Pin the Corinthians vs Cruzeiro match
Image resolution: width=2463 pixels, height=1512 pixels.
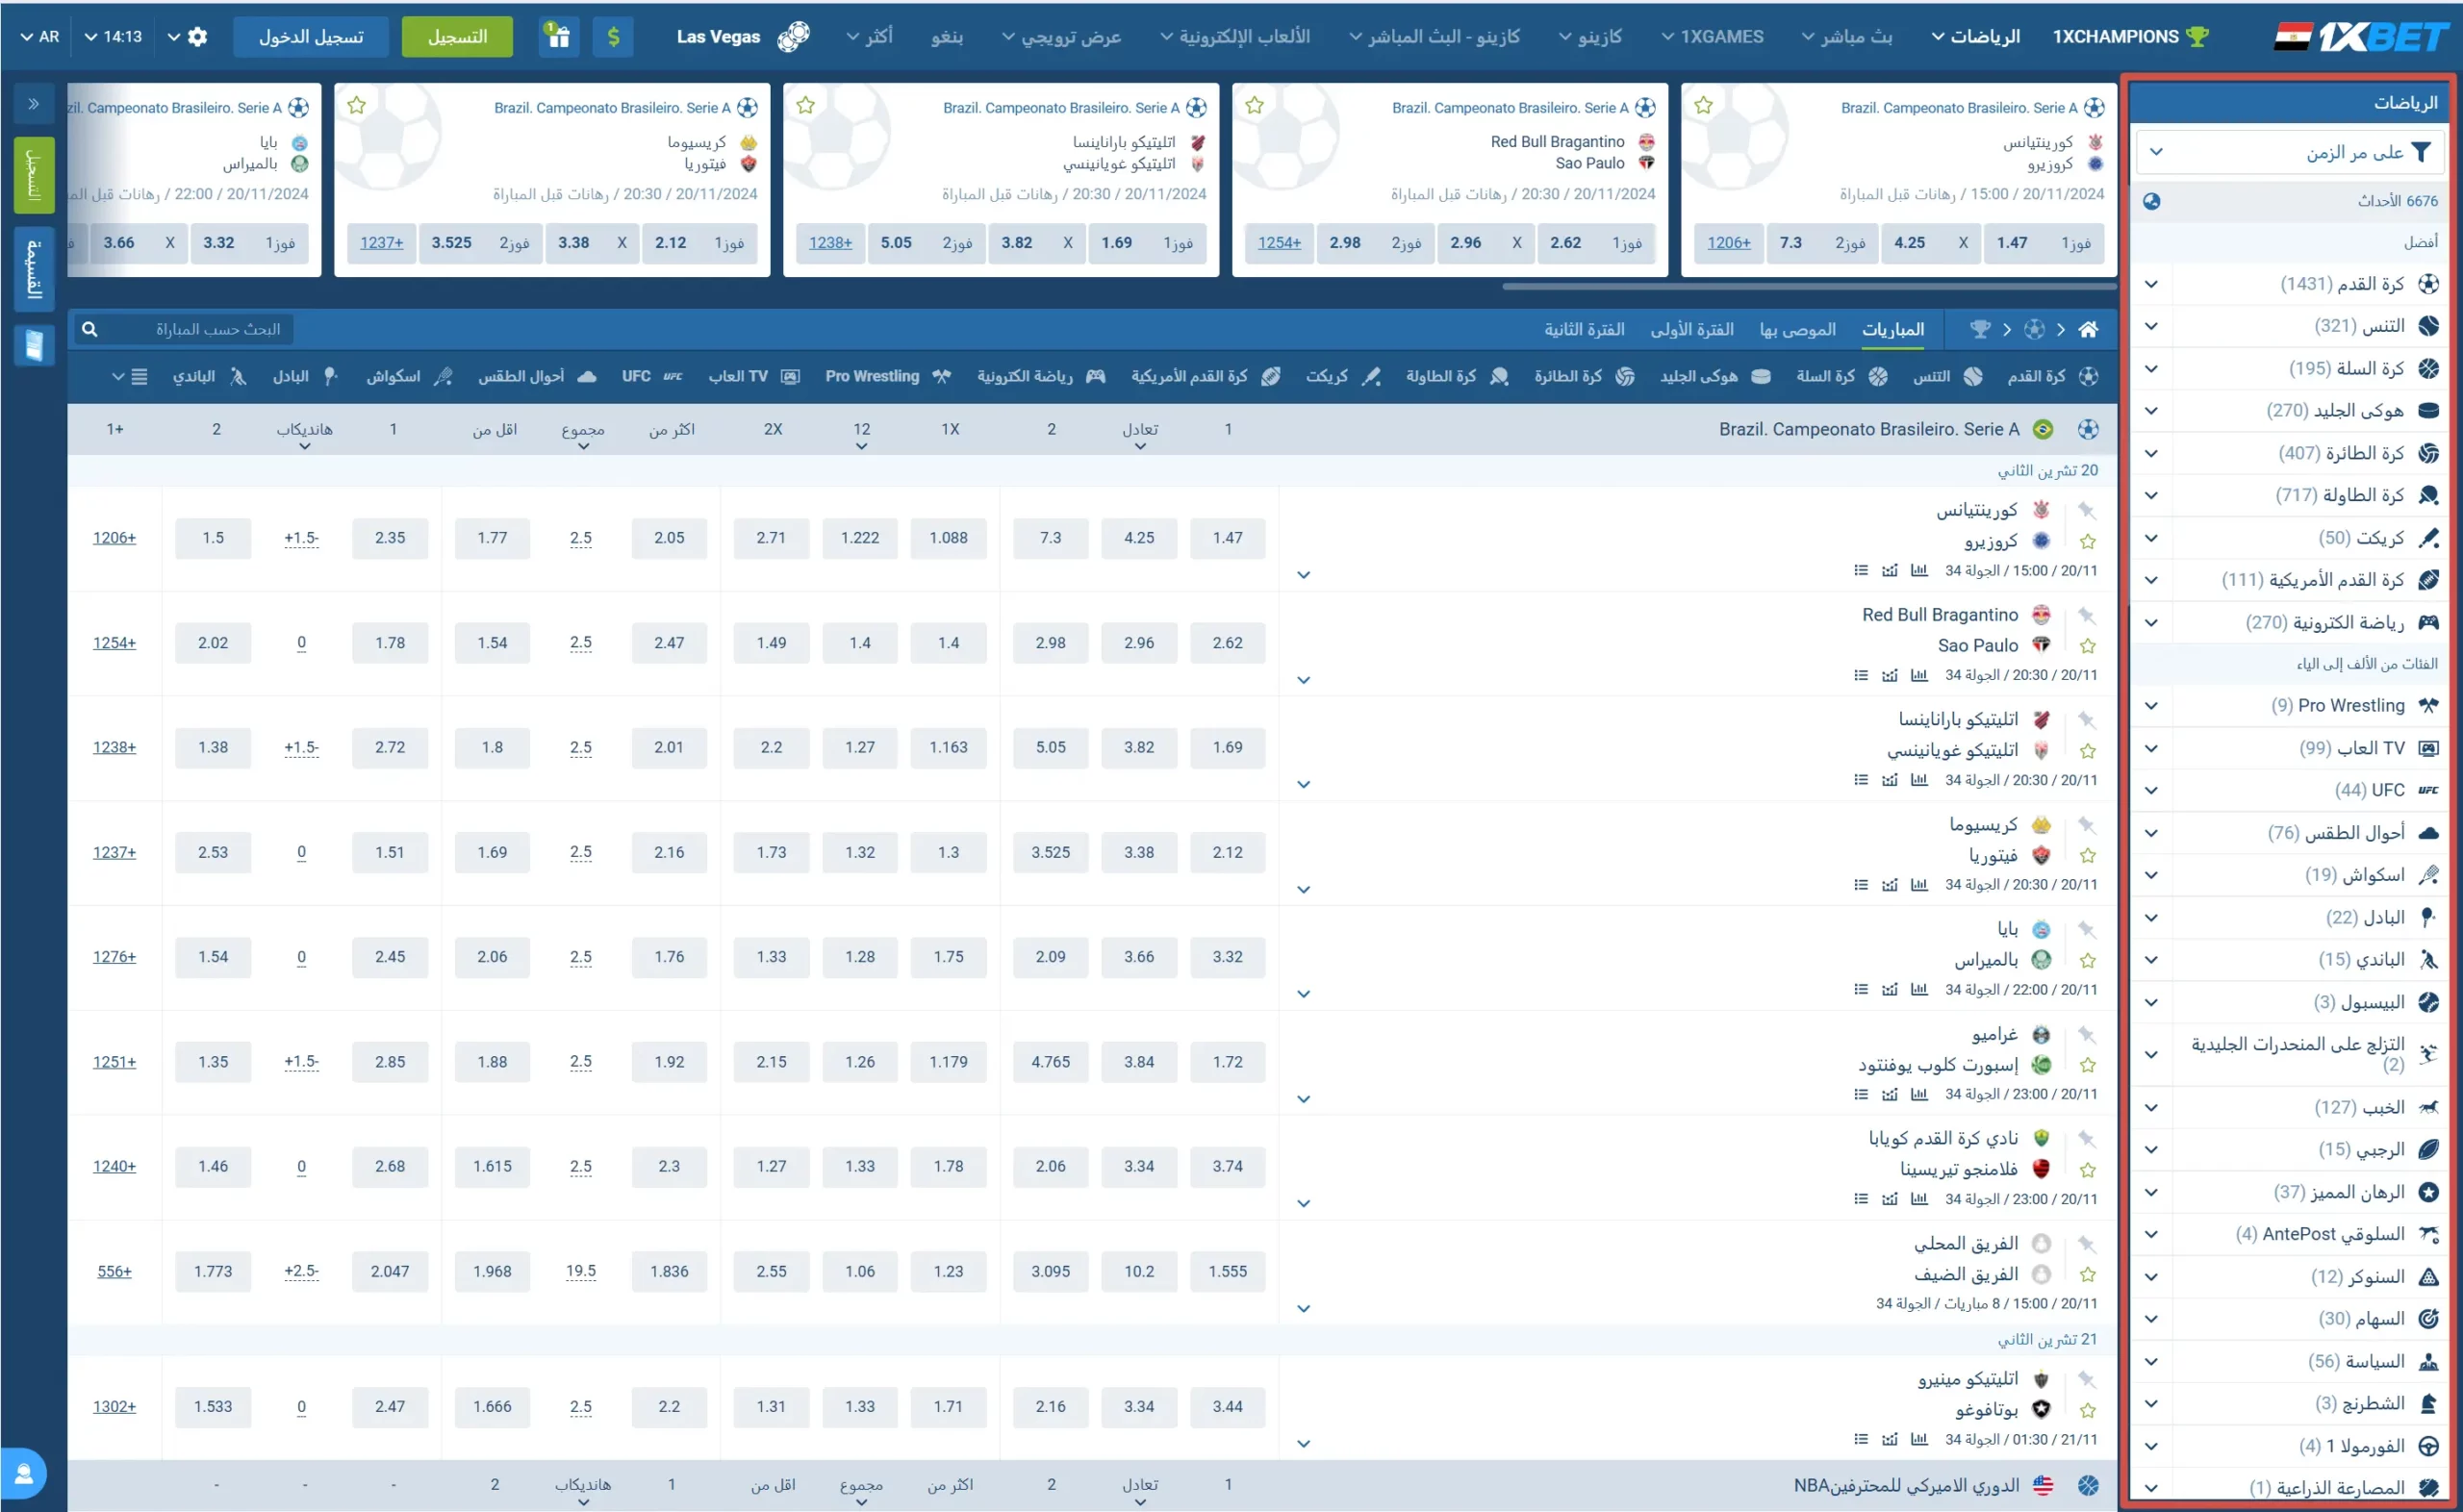(2086, 510)
